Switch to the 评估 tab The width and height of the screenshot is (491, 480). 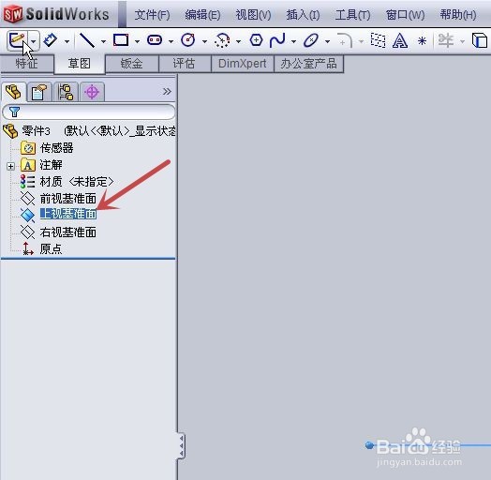(x=185, y=64)
